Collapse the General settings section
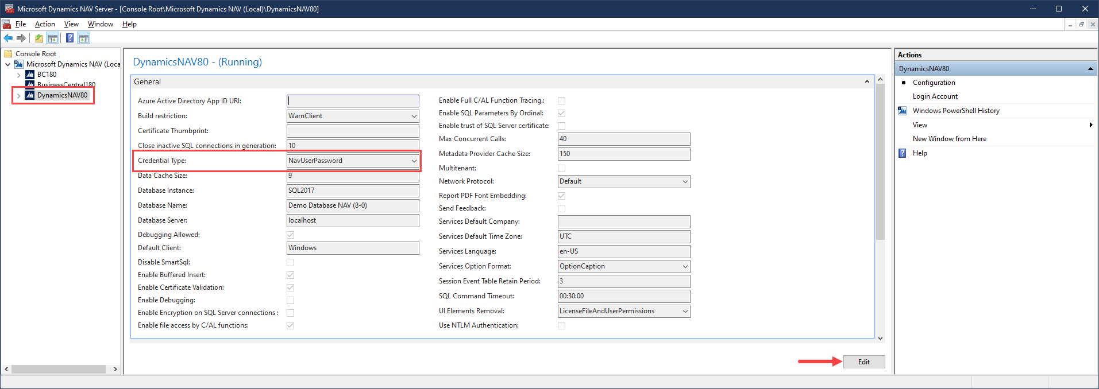The height and width of the screenshot is (389, 1099). point(867,82)
